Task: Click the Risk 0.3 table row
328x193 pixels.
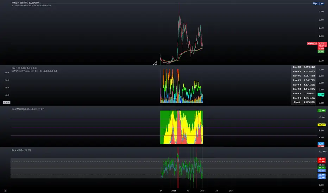Action: (304, 89)
